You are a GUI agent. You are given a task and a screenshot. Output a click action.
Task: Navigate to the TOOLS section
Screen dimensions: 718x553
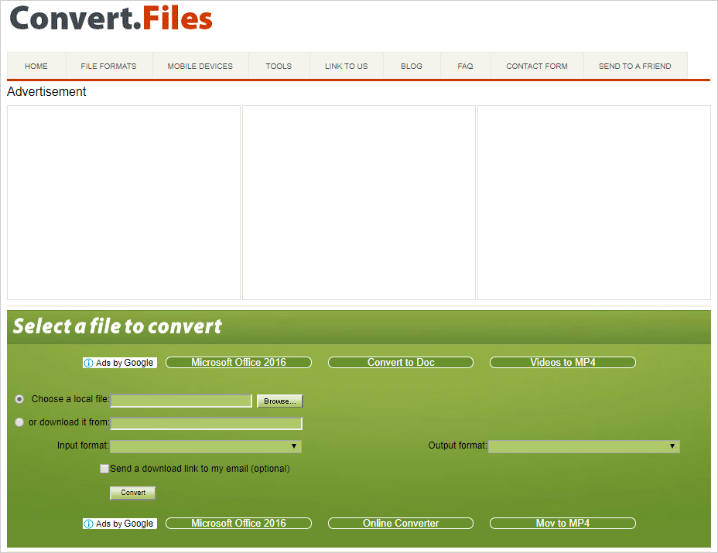(279, 66)
